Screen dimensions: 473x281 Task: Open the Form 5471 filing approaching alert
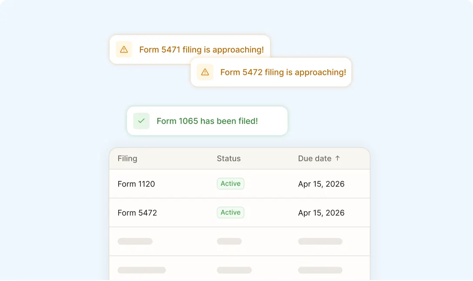pos(201,50)
